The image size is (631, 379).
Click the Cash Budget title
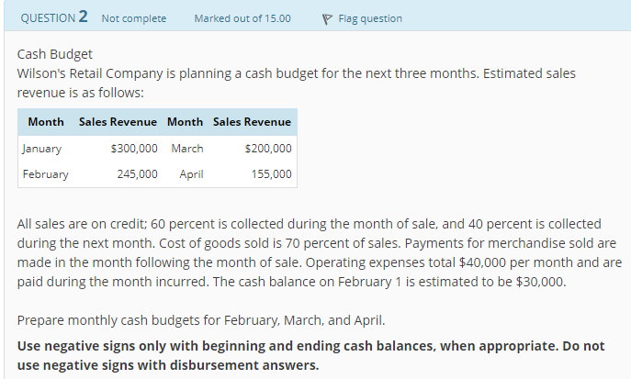tap(55, 54)
